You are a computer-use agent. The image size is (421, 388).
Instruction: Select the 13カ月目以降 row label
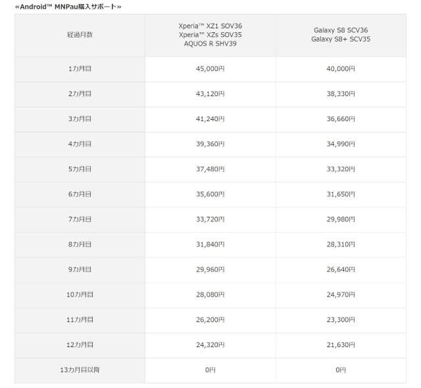coord(80,370)
